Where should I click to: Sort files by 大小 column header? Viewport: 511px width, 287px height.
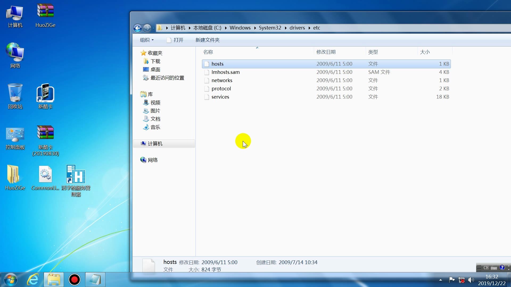[425, 52]
